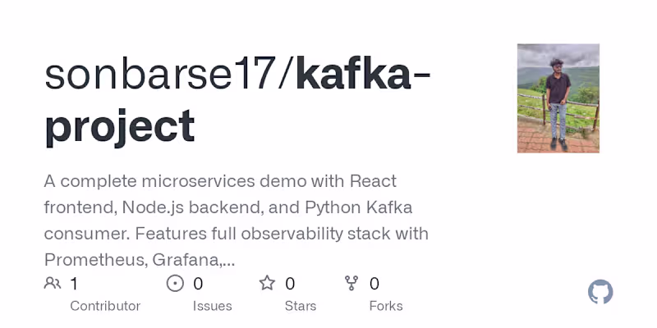Click the Forks branch icon
This screenshot has height=328, width=657.
click(351, 284)
